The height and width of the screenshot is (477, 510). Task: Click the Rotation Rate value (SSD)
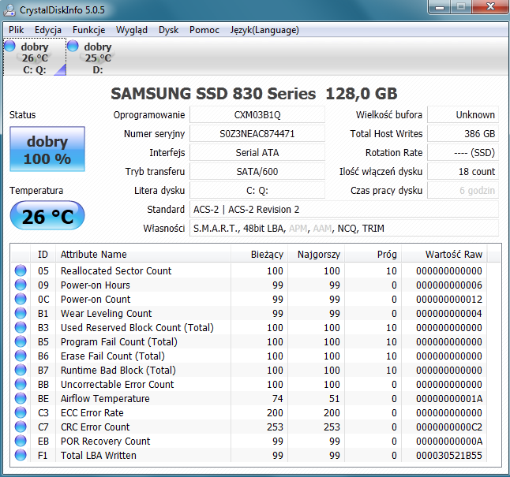click(463, 152)
